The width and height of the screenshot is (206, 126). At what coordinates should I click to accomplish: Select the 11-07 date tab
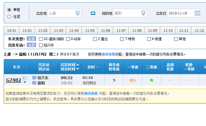click(x=121, y=31)
